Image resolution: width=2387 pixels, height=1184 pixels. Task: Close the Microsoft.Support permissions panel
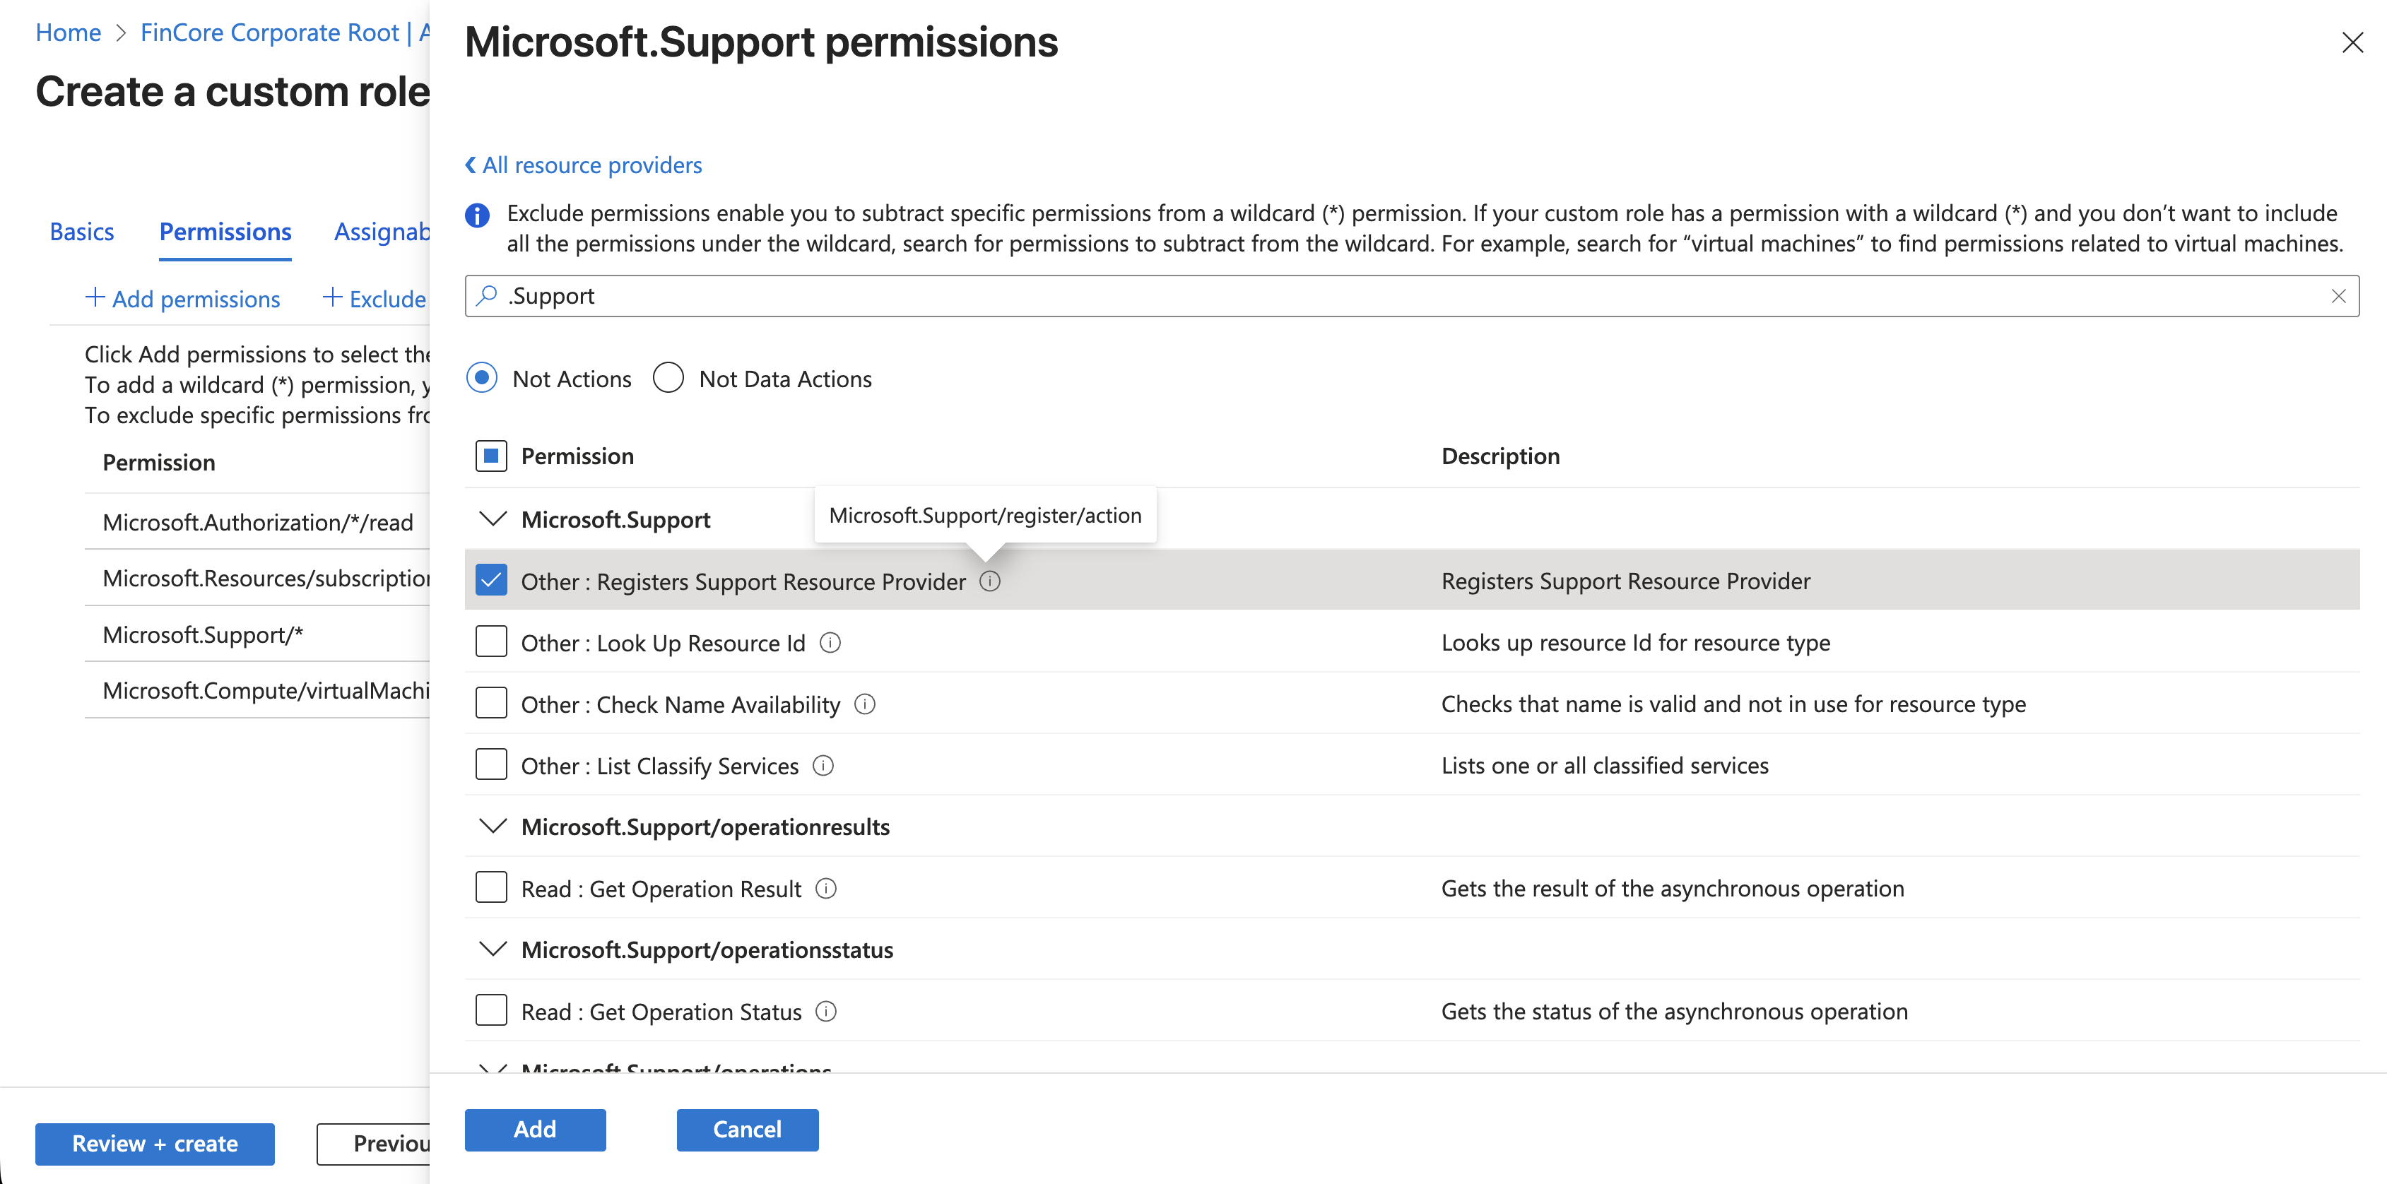(2352, 42)
